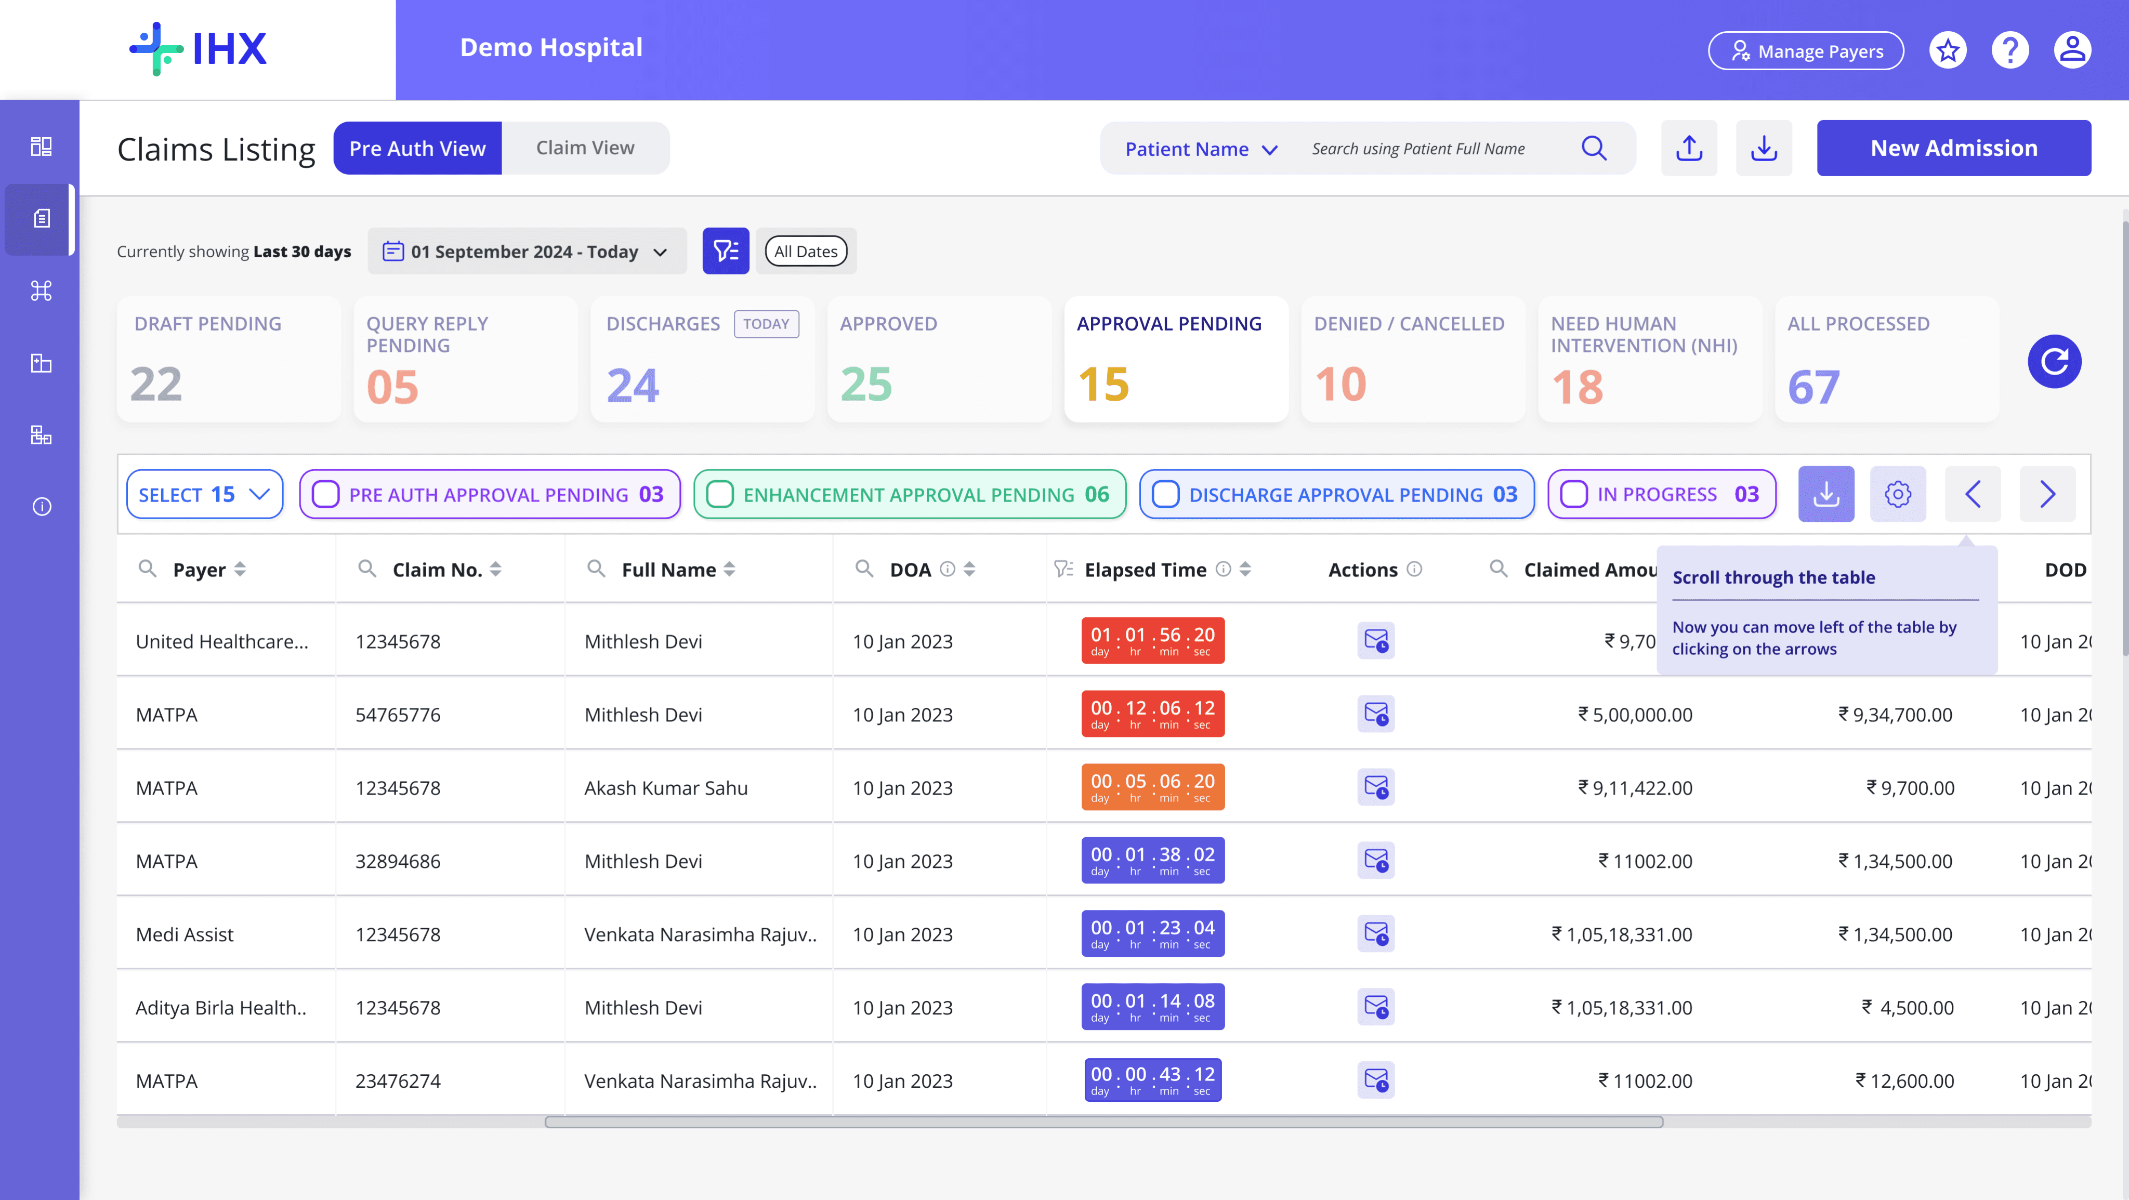
Task: Click the favorites star icon in header
Action: (1948, 51)
